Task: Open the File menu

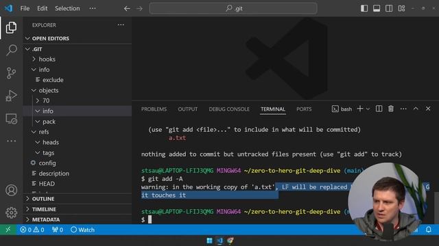Action: pos(25,8)
